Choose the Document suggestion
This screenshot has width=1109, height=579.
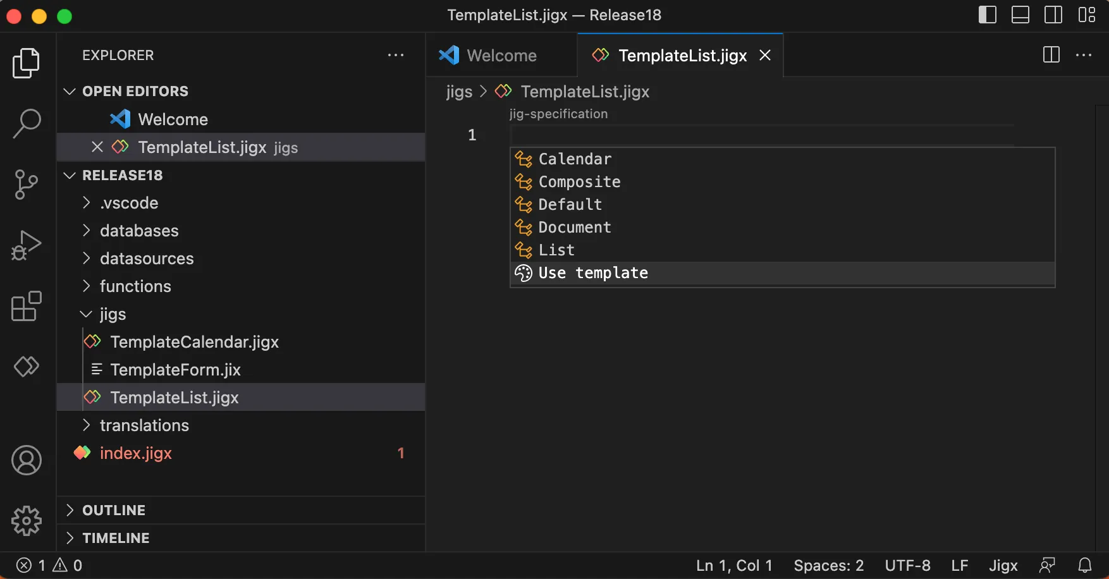(783, 228)
